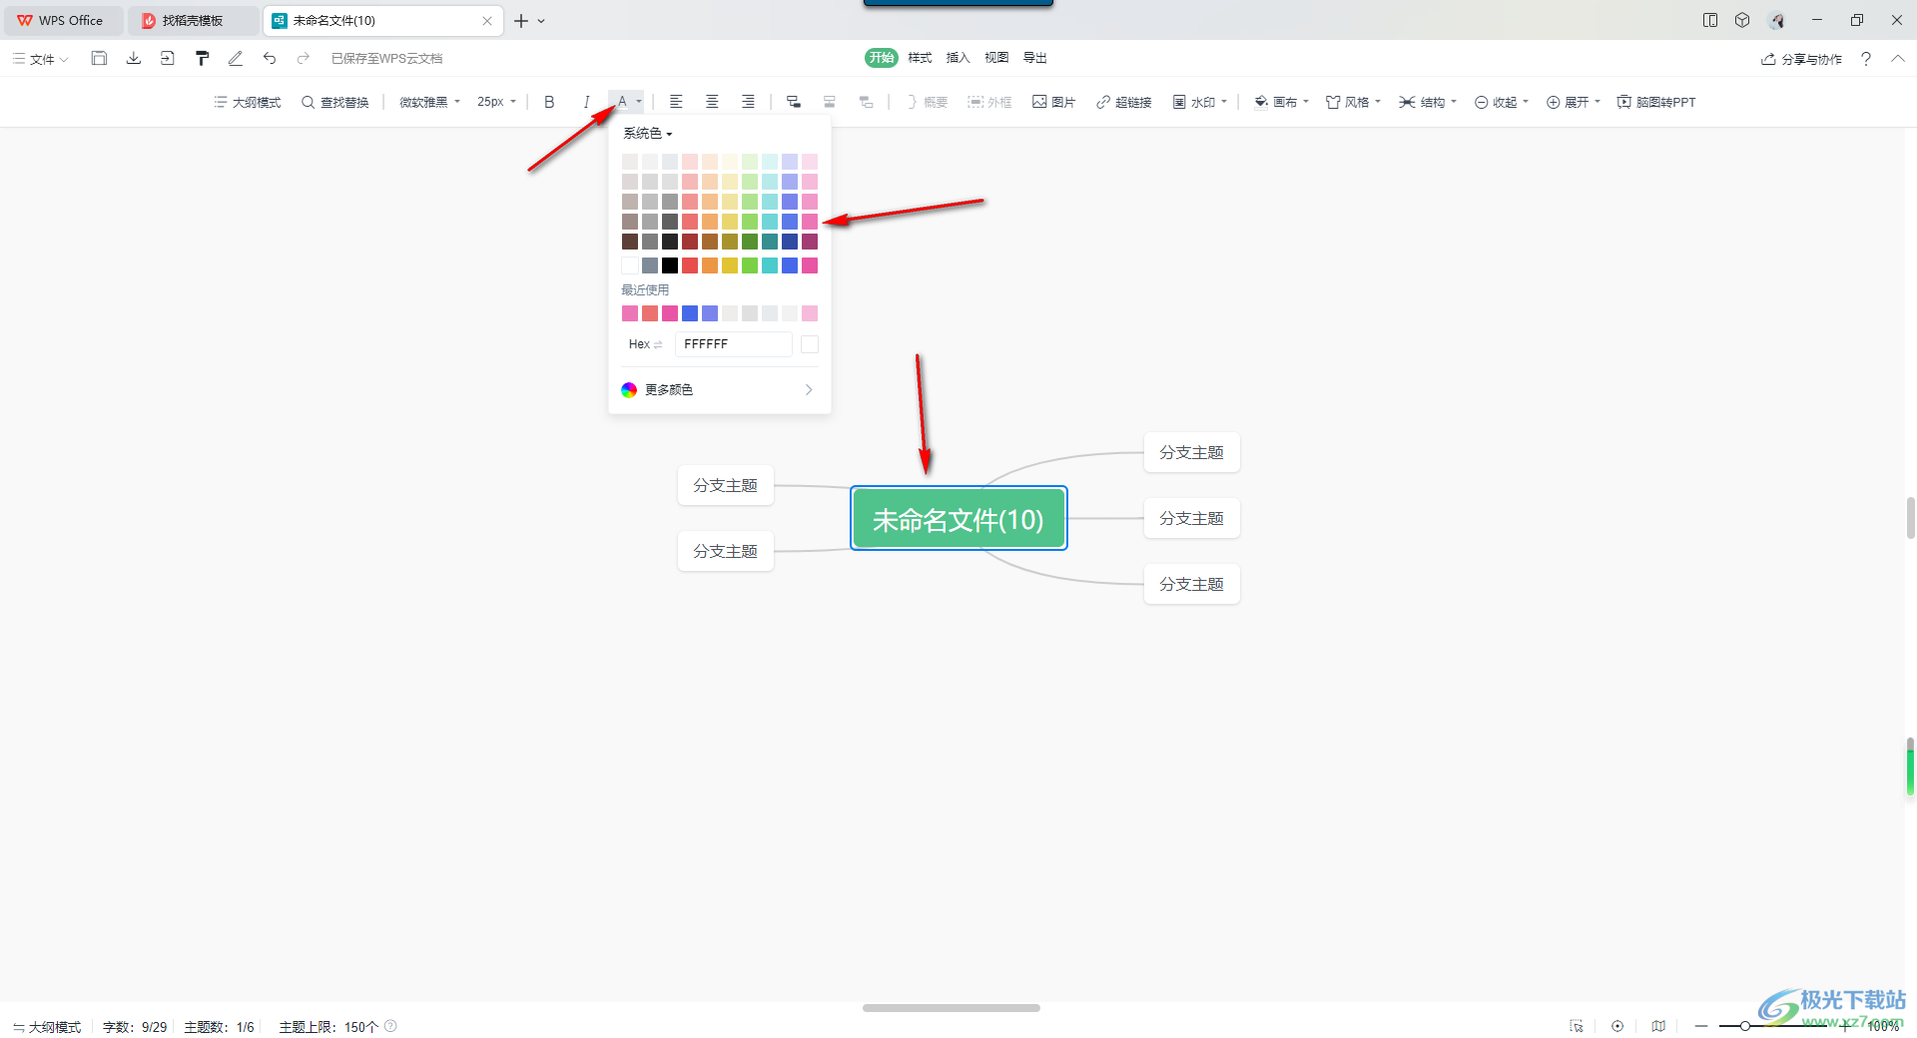Screen dimensions: 1917x1038
Task: Undo the last action
Action: coord(270,58)
